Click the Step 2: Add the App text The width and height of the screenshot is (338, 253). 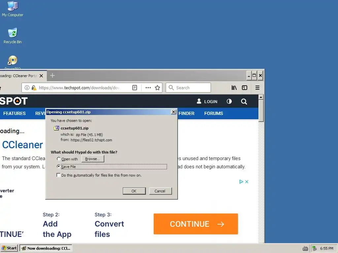57,225
